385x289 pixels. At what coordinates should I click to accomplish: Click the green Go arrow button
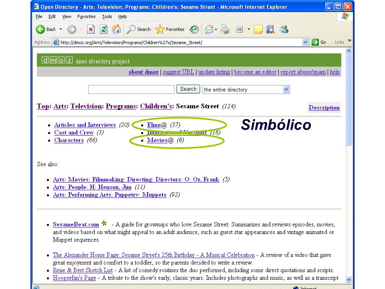point(315,42)
